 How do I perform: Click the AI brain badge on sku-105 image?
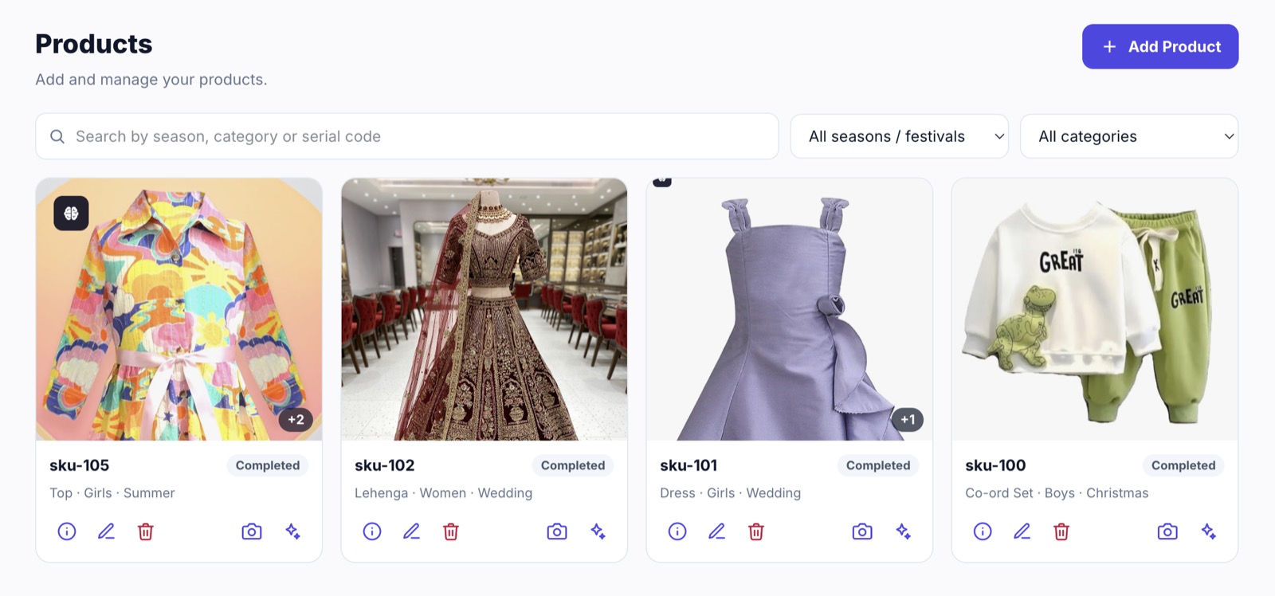[71, 214]
